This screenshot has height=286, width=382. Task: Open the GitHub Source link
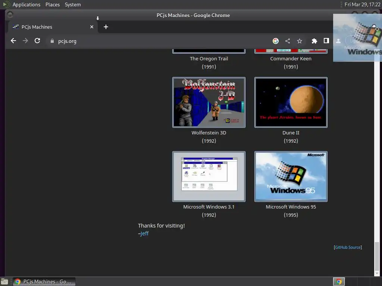pos(348,247)
